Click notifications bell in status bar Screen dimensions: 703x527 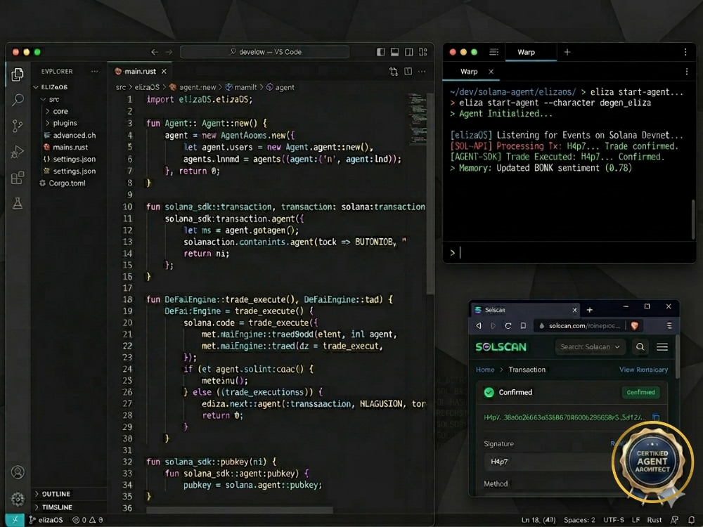pos(691,520)
